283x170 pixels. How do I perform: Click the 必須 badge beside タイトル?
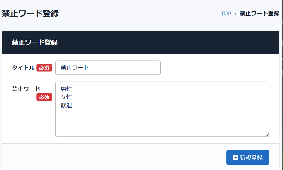pyautogui.click(x=44, y=68)
